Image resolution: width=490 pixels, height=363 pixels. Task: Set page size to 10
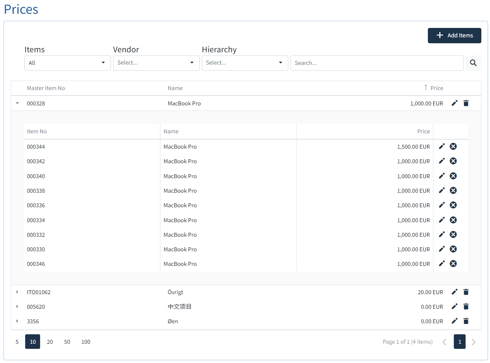point(33,342)
